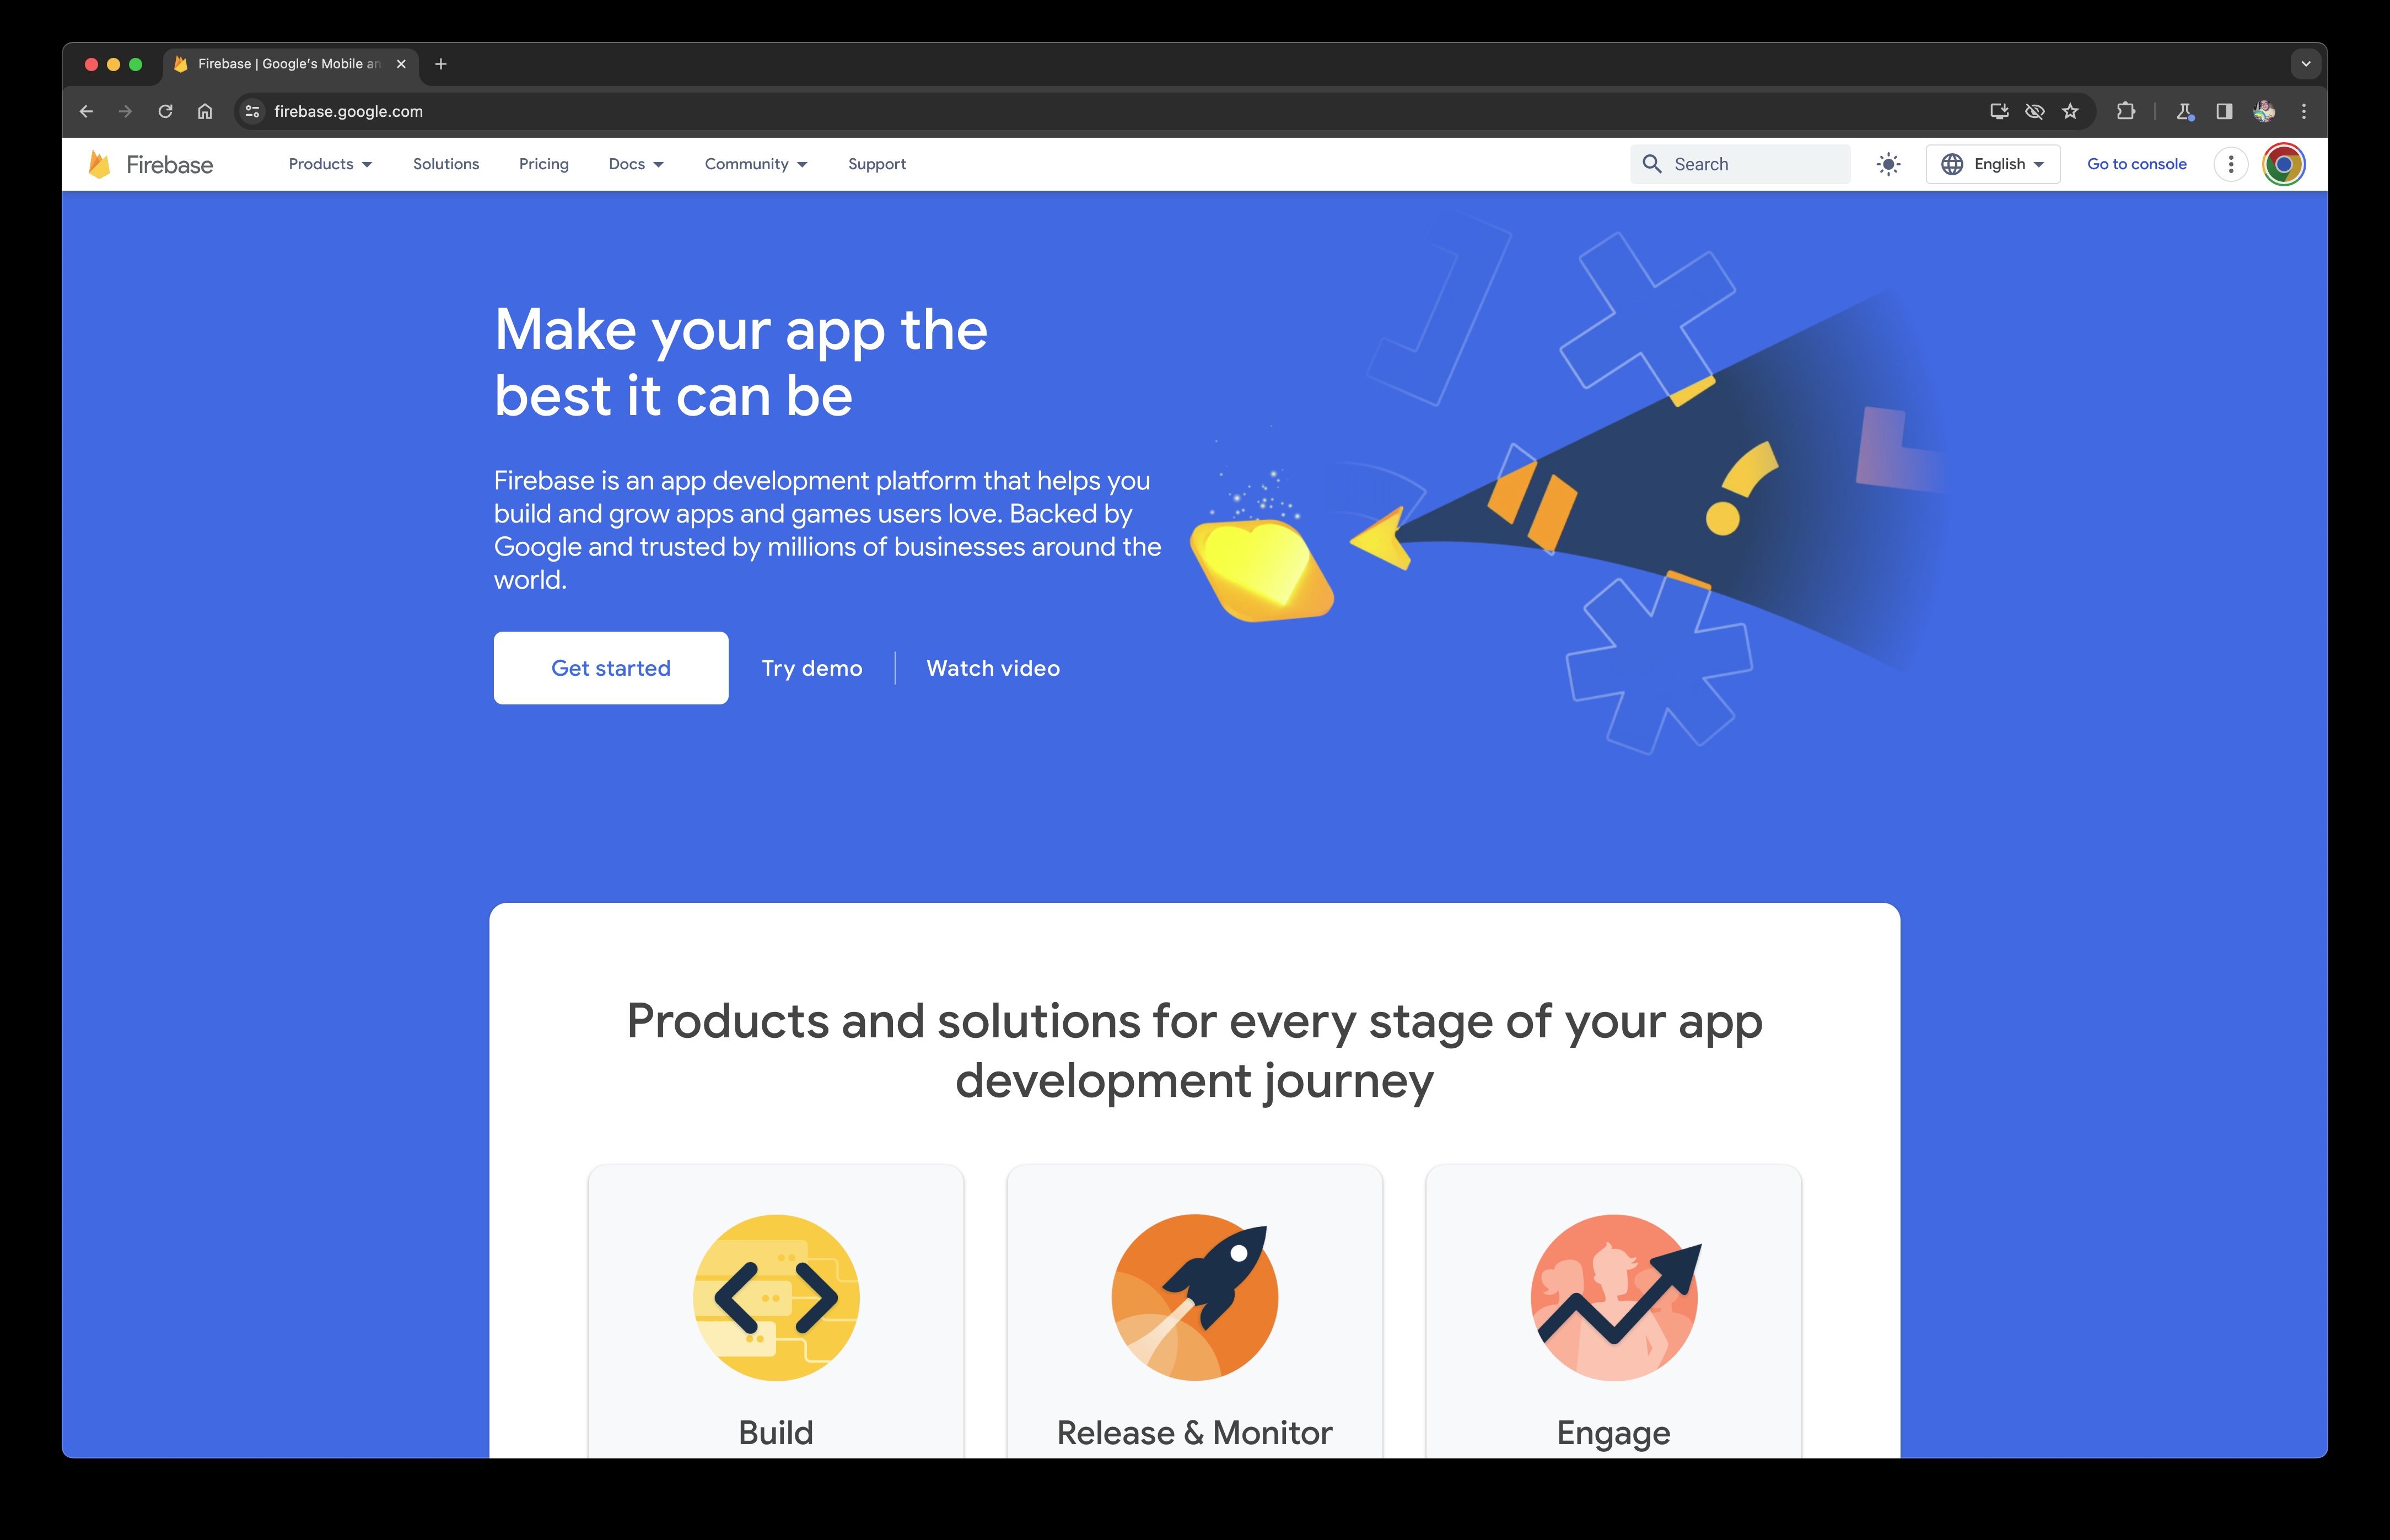Click the Solutions menu item

[x=446, y=164]
